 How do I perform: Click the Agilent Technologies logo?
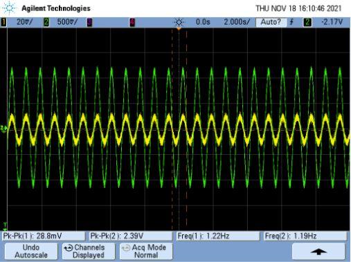[9, 8]
